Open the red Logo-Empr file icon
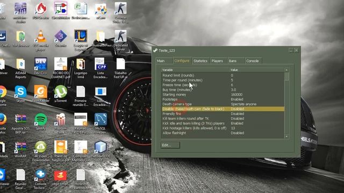Viewport: 344px width, 193px height. click(x=61, y=177)
